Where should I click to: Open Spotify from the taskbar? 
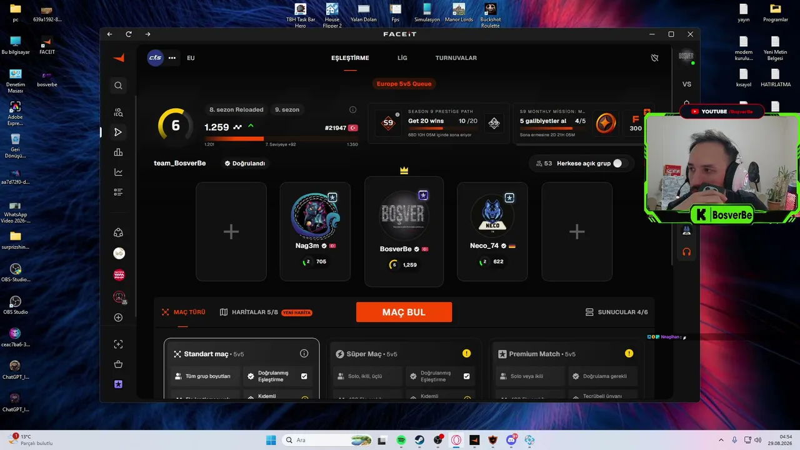point(401,440)
